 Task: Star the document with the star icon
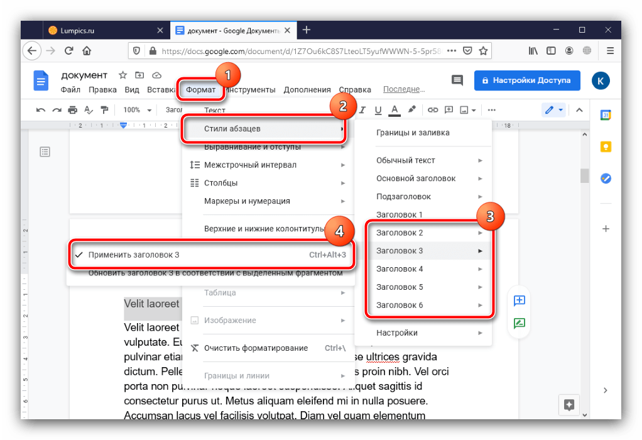click(122, 75)
